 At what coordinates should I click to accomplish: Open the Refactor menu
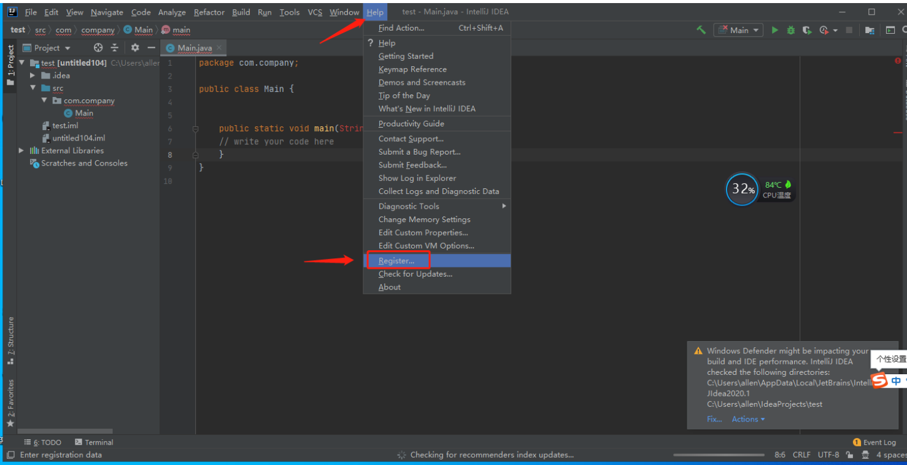[209, 12]
